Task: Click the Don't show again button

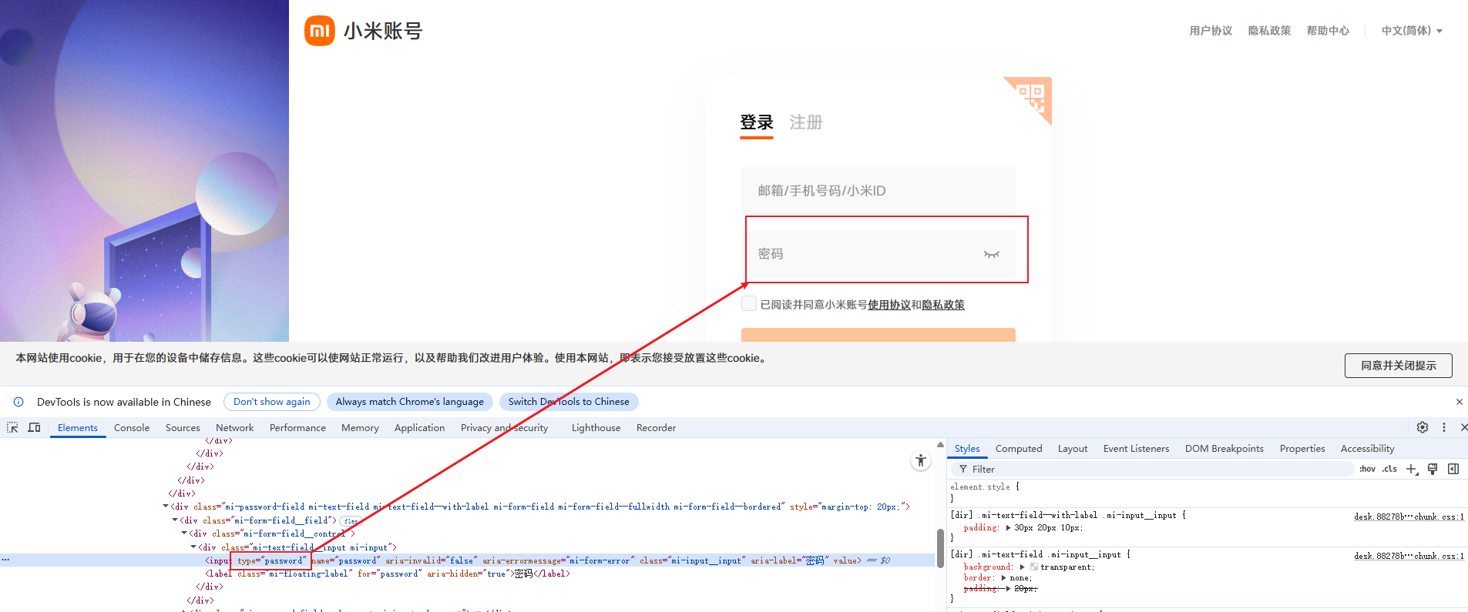Action: (x=272, y=402)
